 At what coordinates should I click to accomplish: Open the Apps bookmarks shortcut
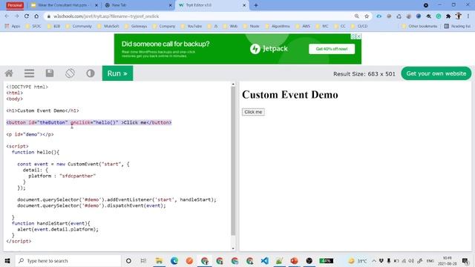(13, 27)
